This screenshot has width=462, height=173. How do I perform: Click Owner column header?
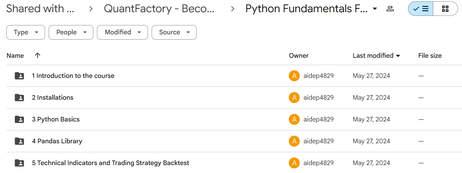299,55
